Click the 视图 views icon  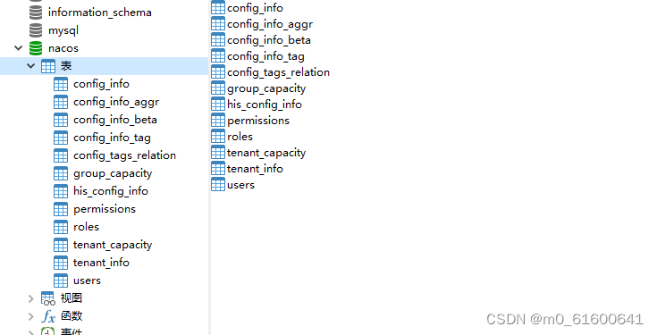click(47, 298)
